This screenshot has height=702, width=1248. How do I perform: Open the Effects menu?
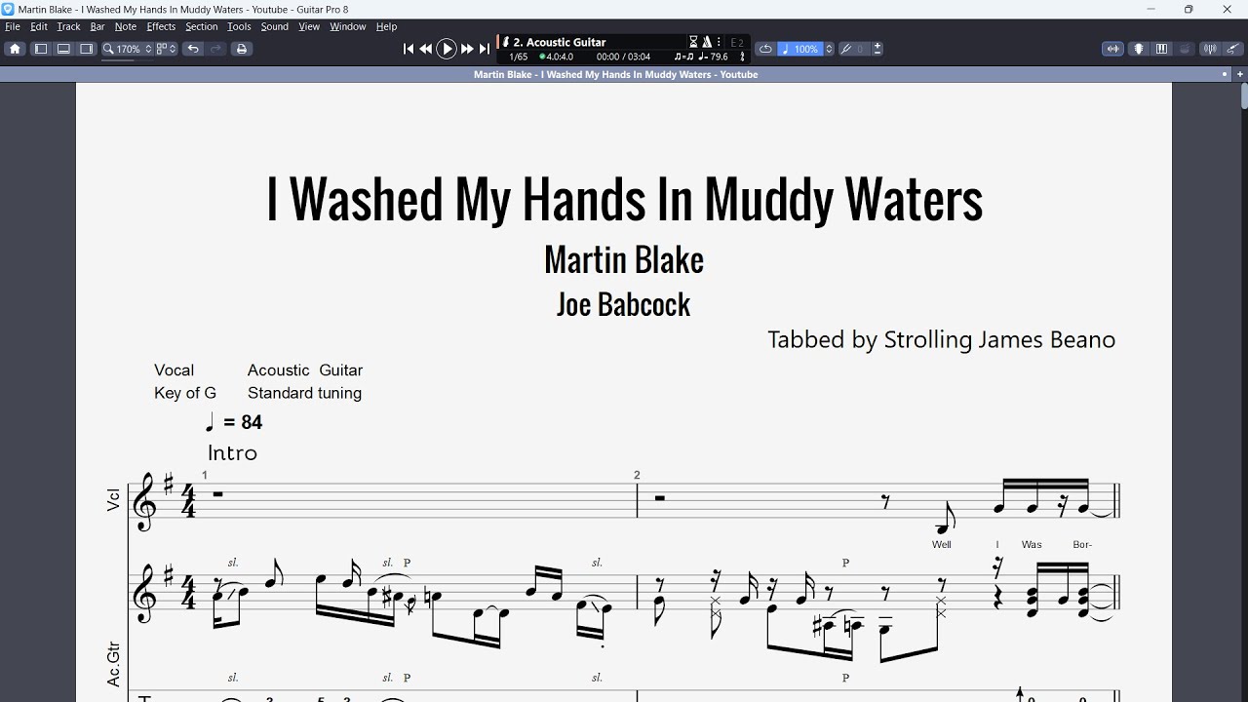161,26
